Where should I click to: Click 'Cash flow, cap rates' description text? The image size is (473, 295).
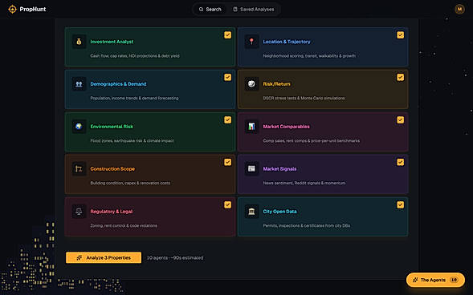pos(135,55)
